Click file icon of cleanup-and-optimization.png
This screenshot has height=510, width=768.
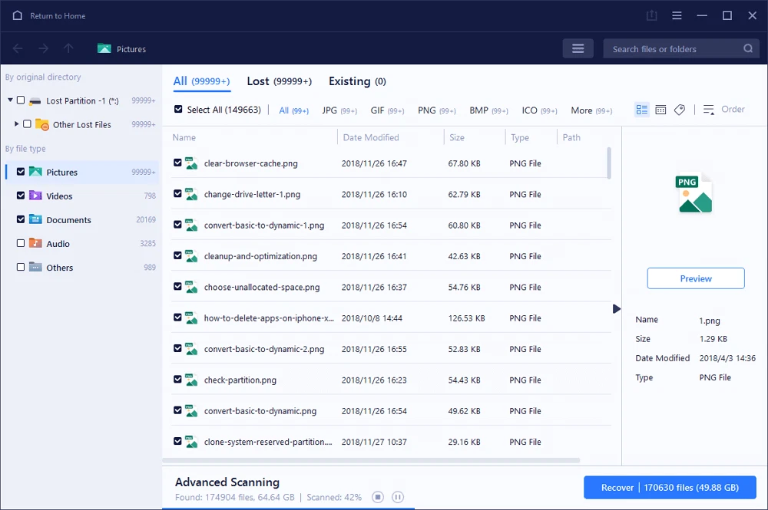tap(191, 256)
